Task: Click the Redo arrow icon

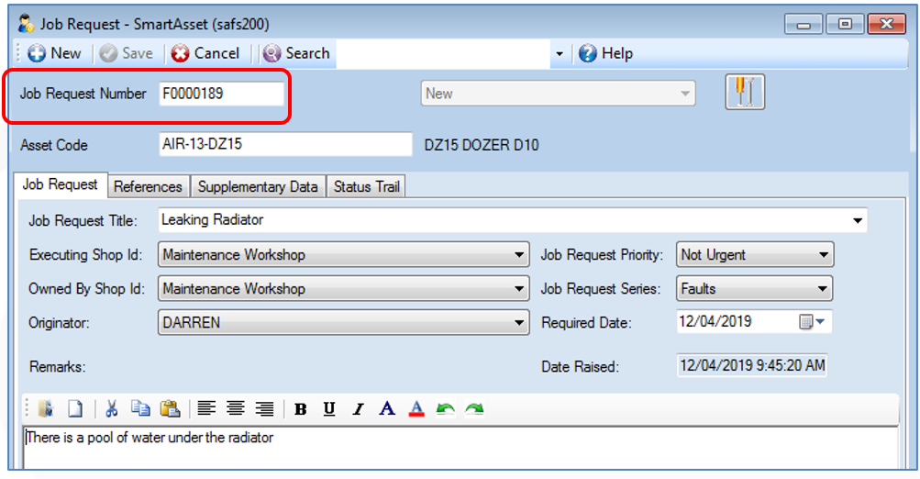Action: [x=474, y=408]
